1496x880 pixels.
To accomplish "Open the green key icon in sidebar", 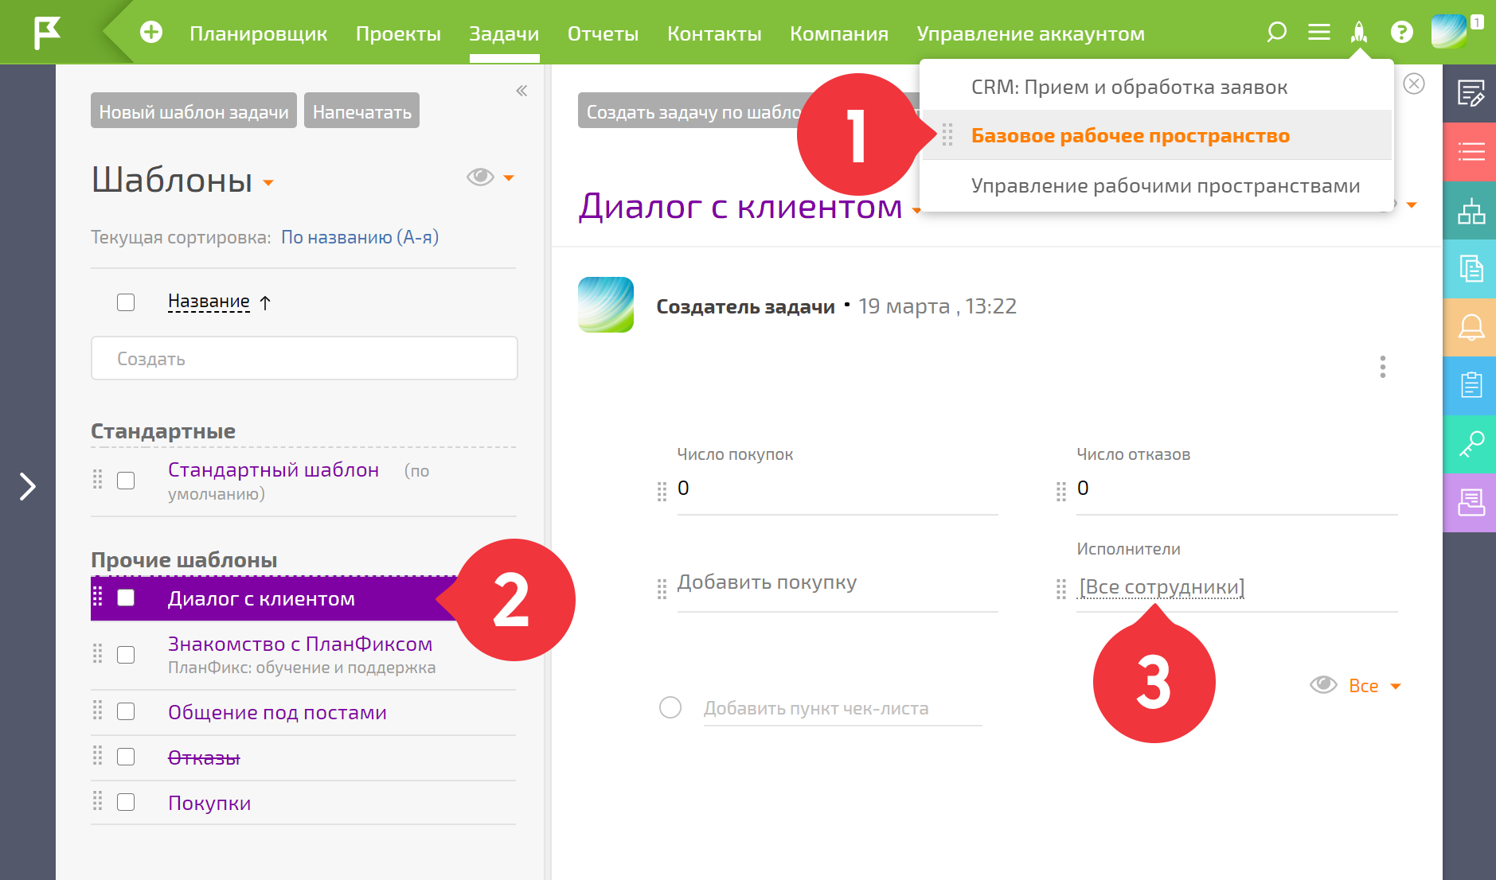I will 1471,444.
